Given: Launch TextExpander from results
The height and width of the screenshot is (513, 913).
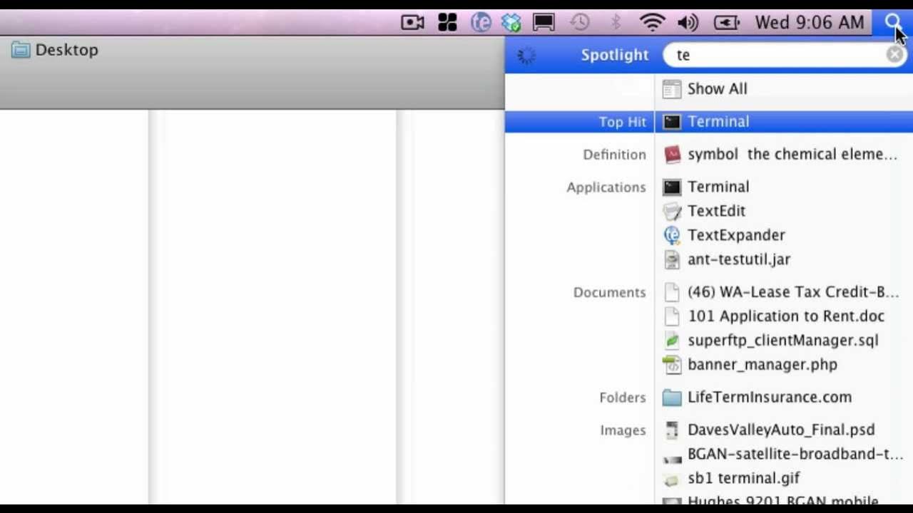Looking at the screenshot, I should pos(736,235).
